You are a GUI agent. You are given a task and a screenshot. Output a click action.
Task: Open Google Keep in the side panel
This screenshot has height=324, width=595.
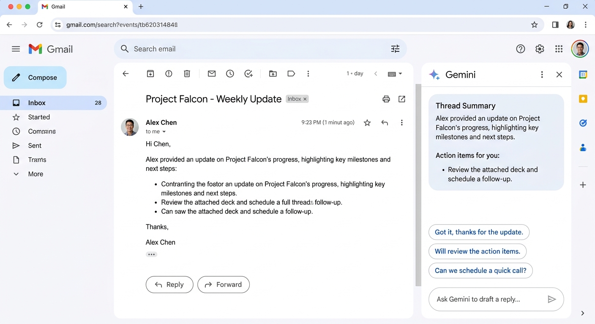(x=583, y=99)
